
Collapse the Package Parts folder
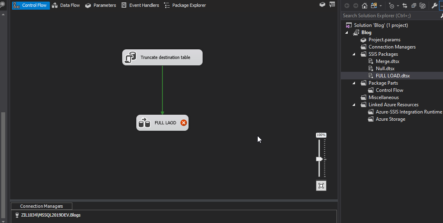coord(354,83)
